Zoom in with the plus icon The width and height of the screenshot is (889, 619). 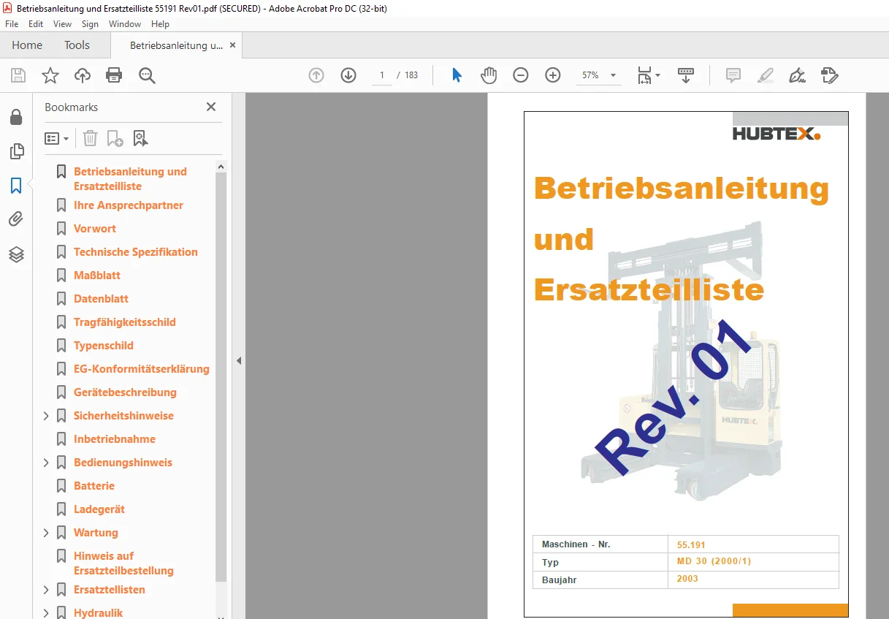tap(553, 75)
